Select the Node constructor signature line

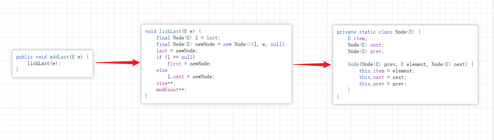coord(411,64)
